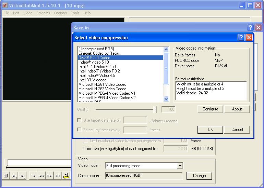
Task: Toggle Use target data rate checkbox
Action: click(x=79, y=120)
